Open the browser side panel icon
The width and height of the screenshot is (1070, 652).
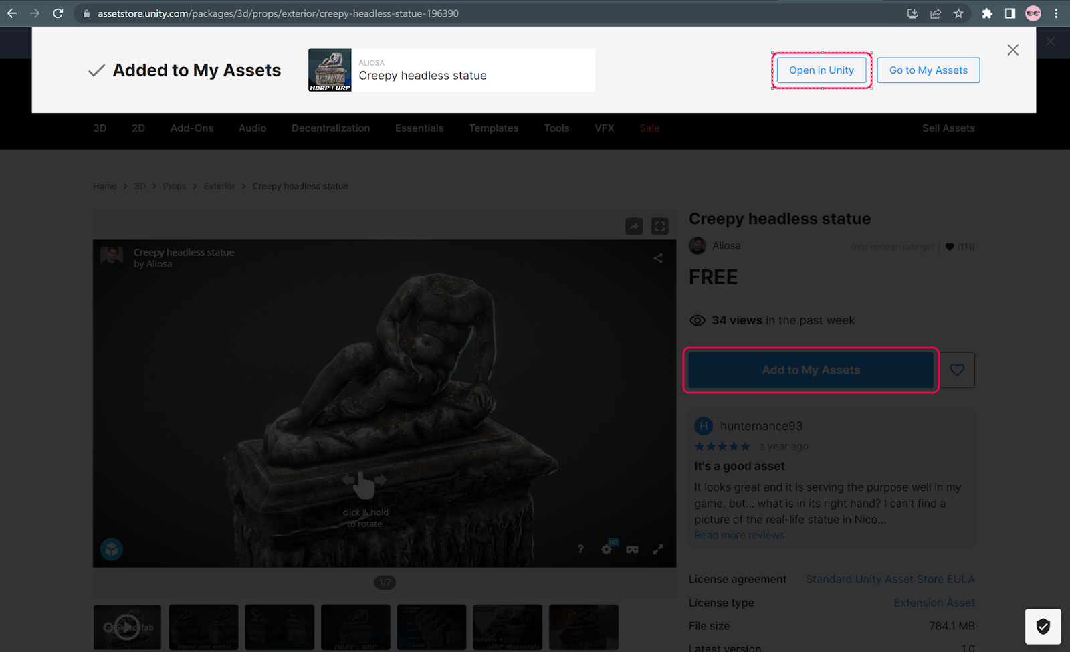tap(1010, 13)
